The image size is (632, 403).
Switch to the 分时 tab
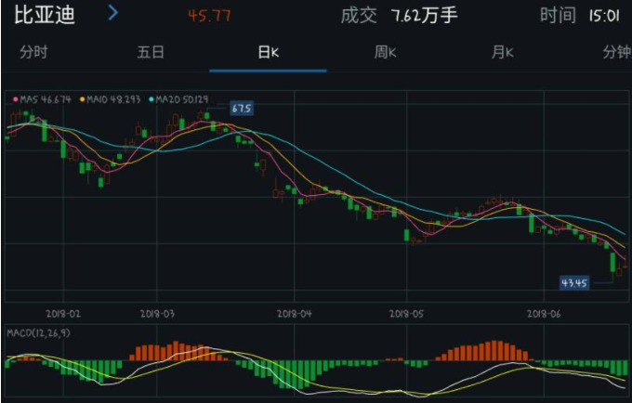[33, 52]
